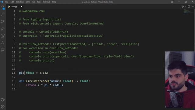Screen dimensions: 195x110
Task: Click 'supercalifragilisticexpialidocious' string on line 7
Action: (x=73, y=36)
